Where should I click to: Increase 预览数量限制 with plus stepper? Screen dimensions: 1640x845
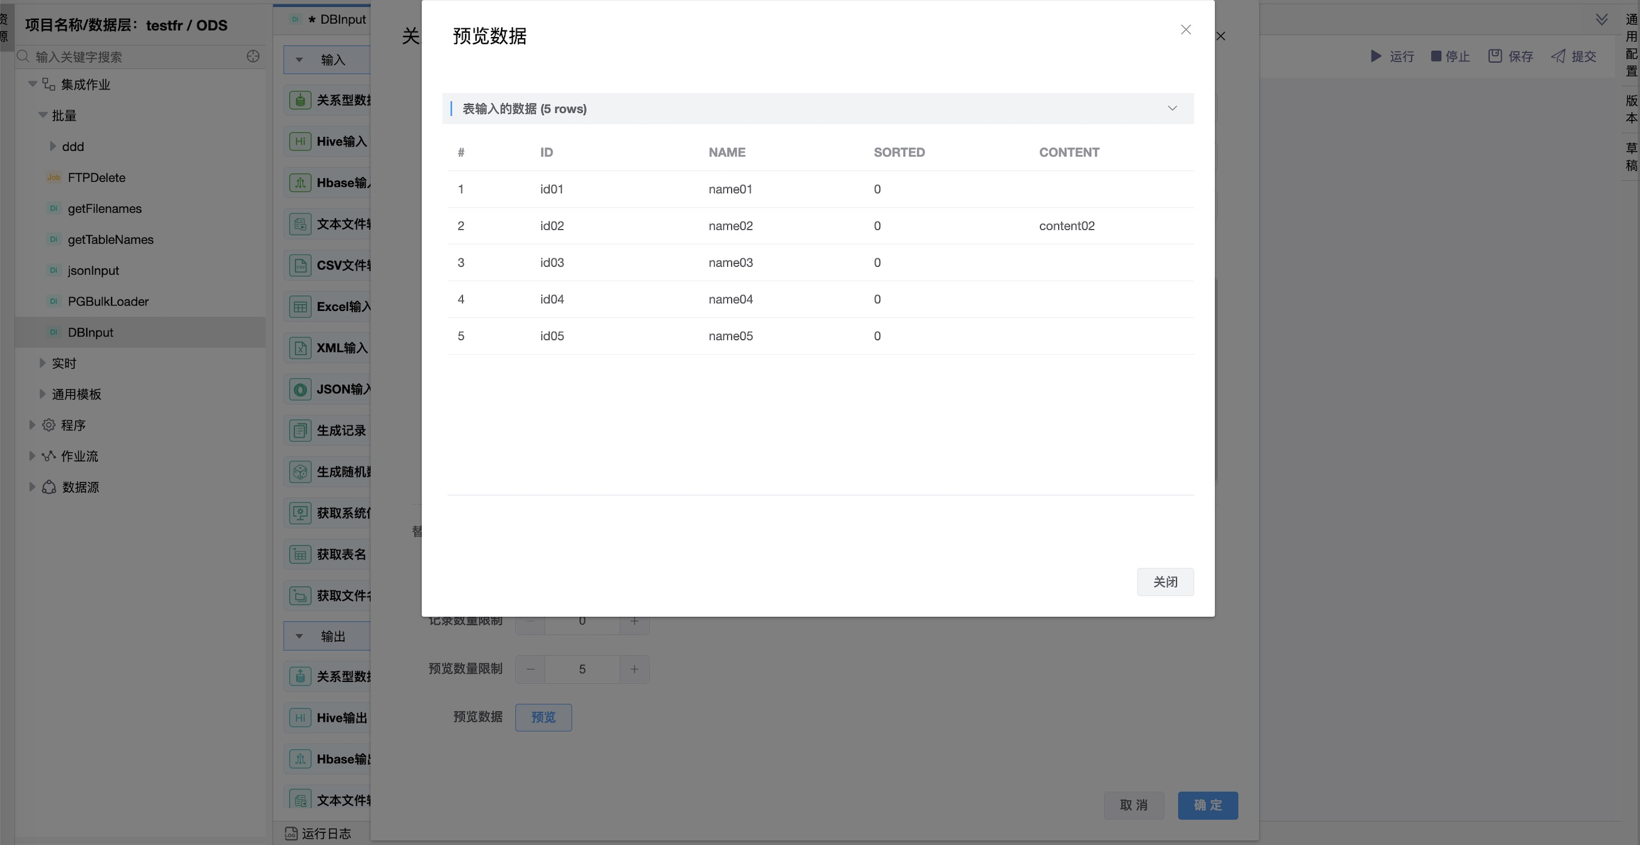click(634, 669)
